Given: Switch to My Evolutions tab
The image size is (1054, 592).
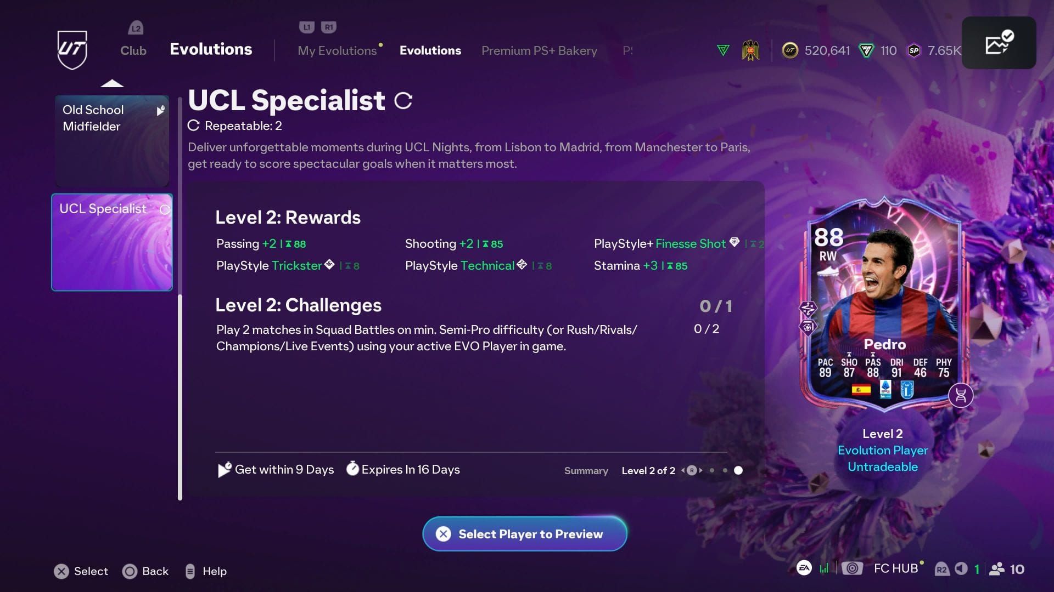Looking at the screenshot, I should pyautogui.click(x=337, y=50).
